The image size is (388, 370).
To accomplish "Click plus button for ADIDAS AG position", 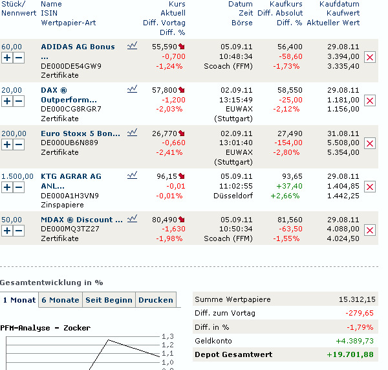I will click(7, 58).
